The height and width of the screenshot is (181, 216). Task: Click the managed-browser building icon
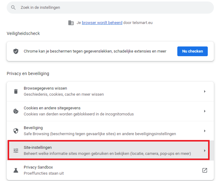(x=71, y=23)
